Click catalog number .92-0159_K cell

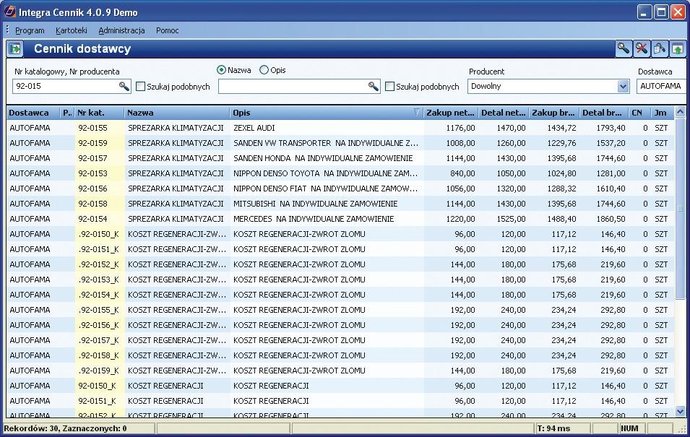(x=99, y=371)
